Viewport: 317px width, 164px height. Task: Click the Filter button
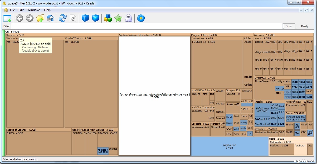click(x=289, y=26)
